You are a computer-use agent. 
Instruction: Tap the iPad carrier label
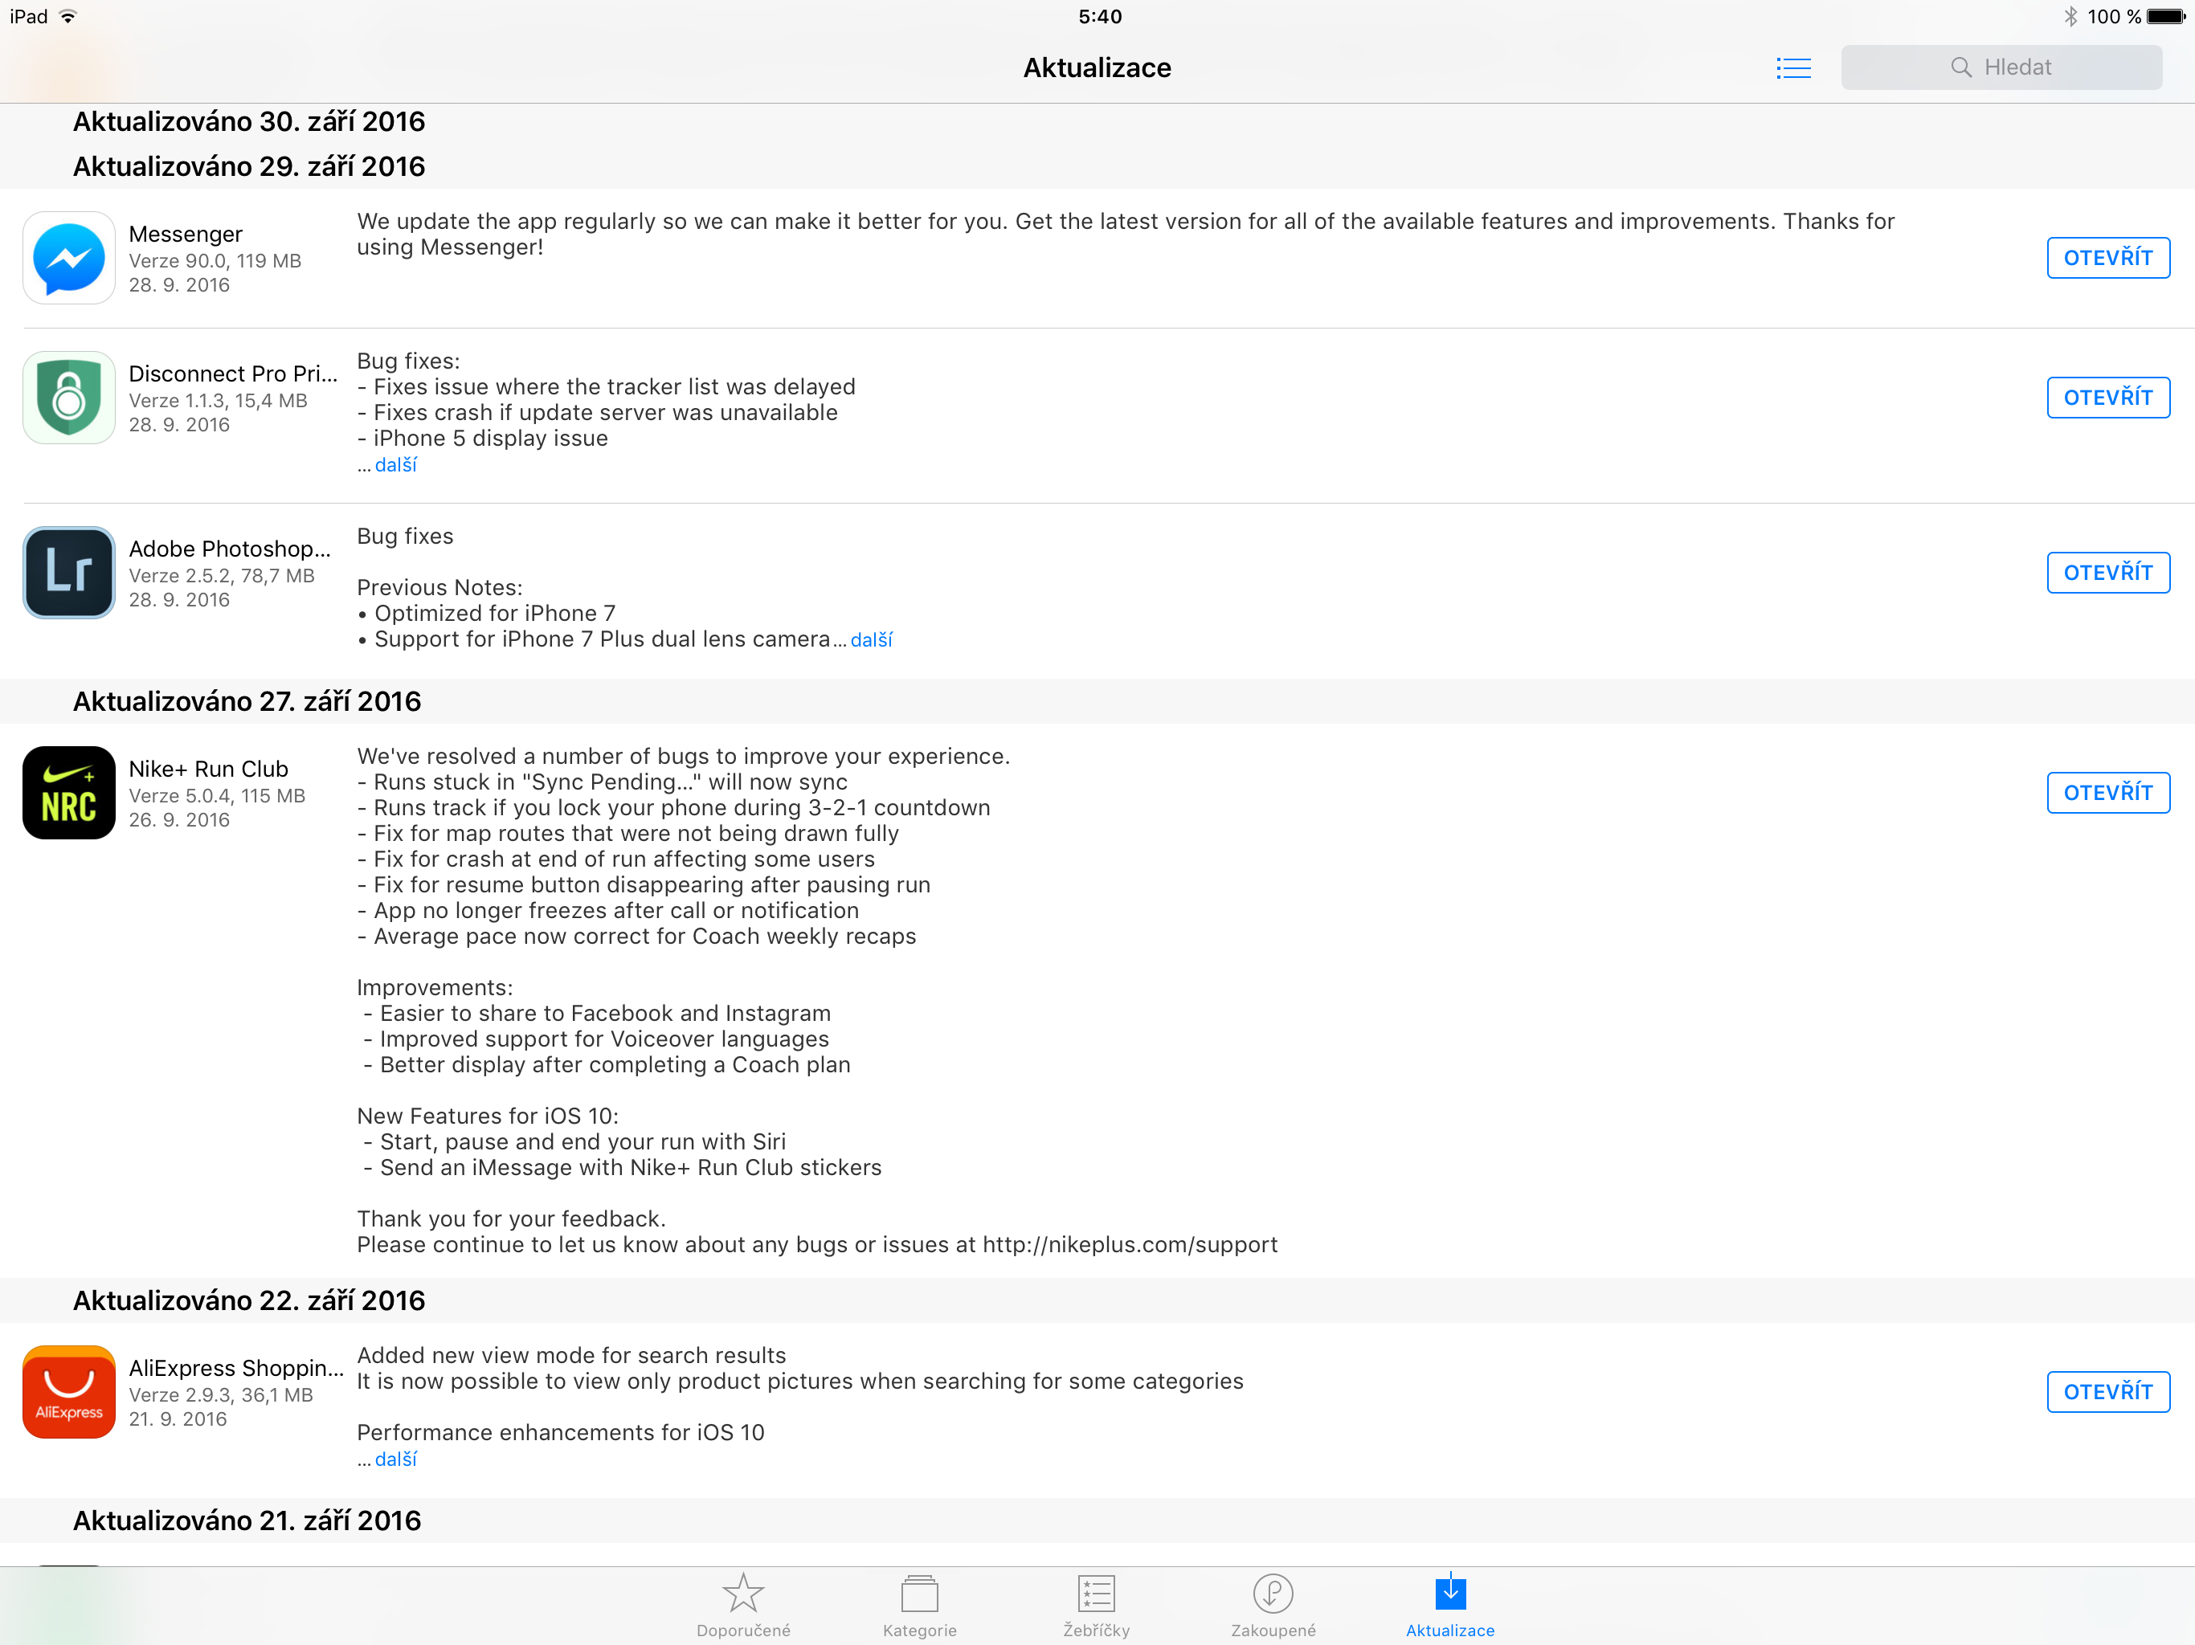point(29,17)
